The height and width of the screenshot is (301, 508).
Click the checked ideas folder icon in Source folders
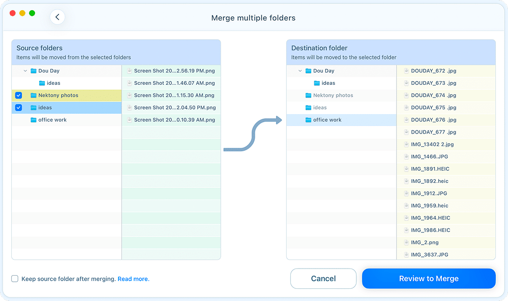click(x=34, y=108)
